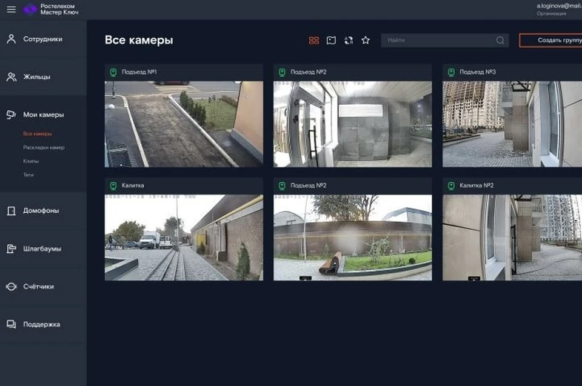Click the Создать группу button
The height and width of the screenshot is (386, 582).
click(551, 40)
